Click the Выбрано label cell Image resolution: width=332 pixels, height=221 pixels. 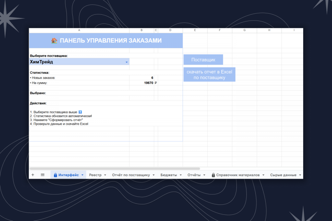coord(38,93)
